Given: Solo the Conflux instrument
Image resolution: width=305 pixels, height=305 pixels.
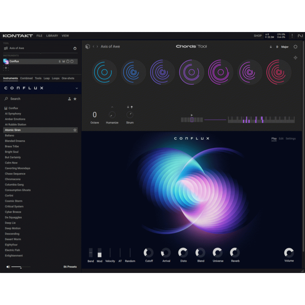Looking at the screenshot, I should [59, 61].
